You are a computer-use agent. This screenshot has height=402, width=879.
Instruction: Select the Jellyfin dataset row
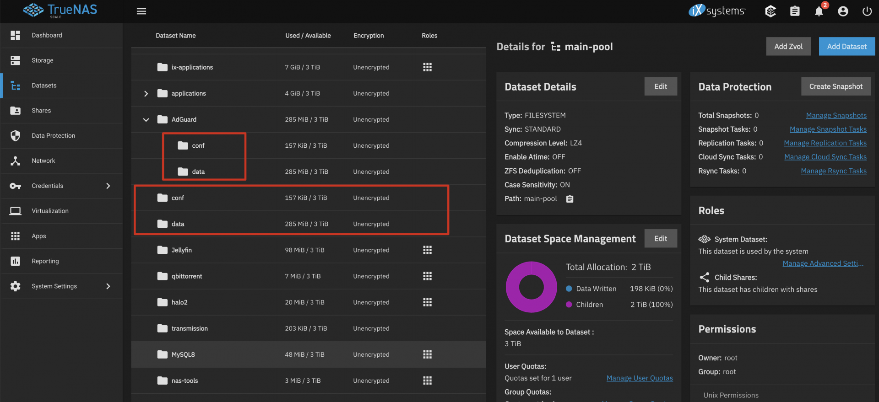[x=309, y=250]
